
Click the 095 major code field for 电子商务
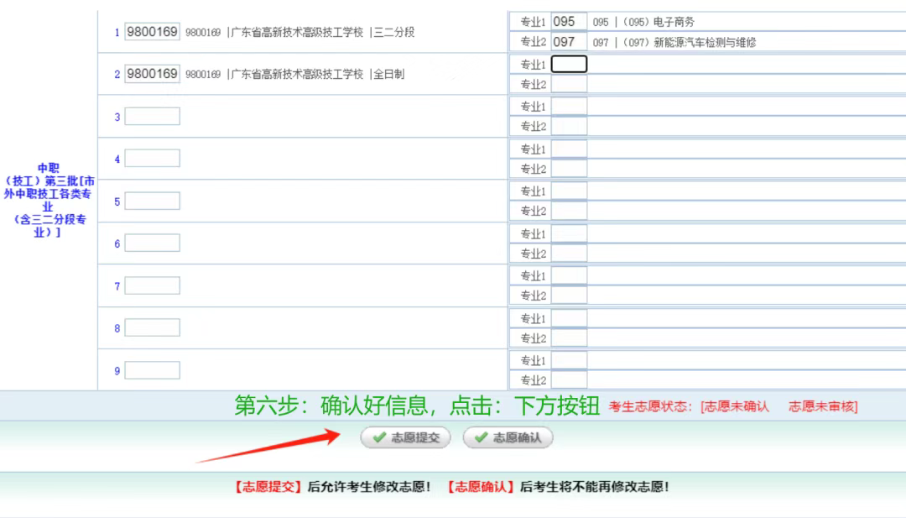click(568, 21)
